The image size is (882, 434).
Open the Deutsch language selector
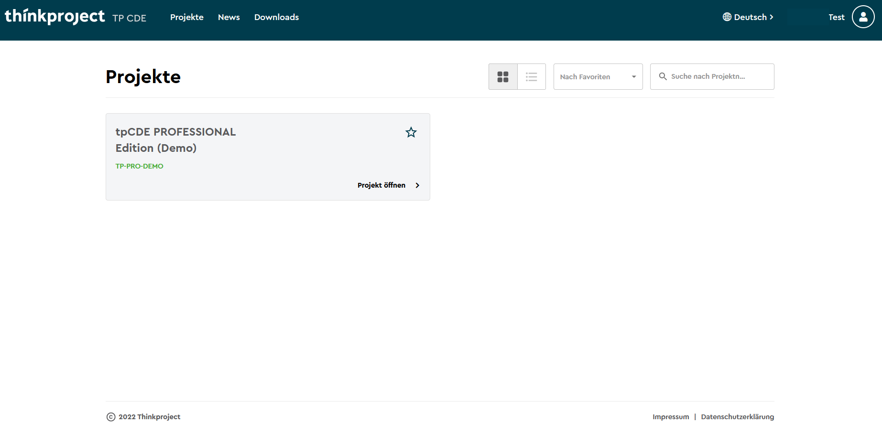pos(751,17)
